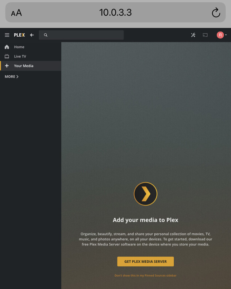Tap the 10.0.3.3 address bar
The height and width of the screenshot is (289, 231).
click(x=115, y=12)
